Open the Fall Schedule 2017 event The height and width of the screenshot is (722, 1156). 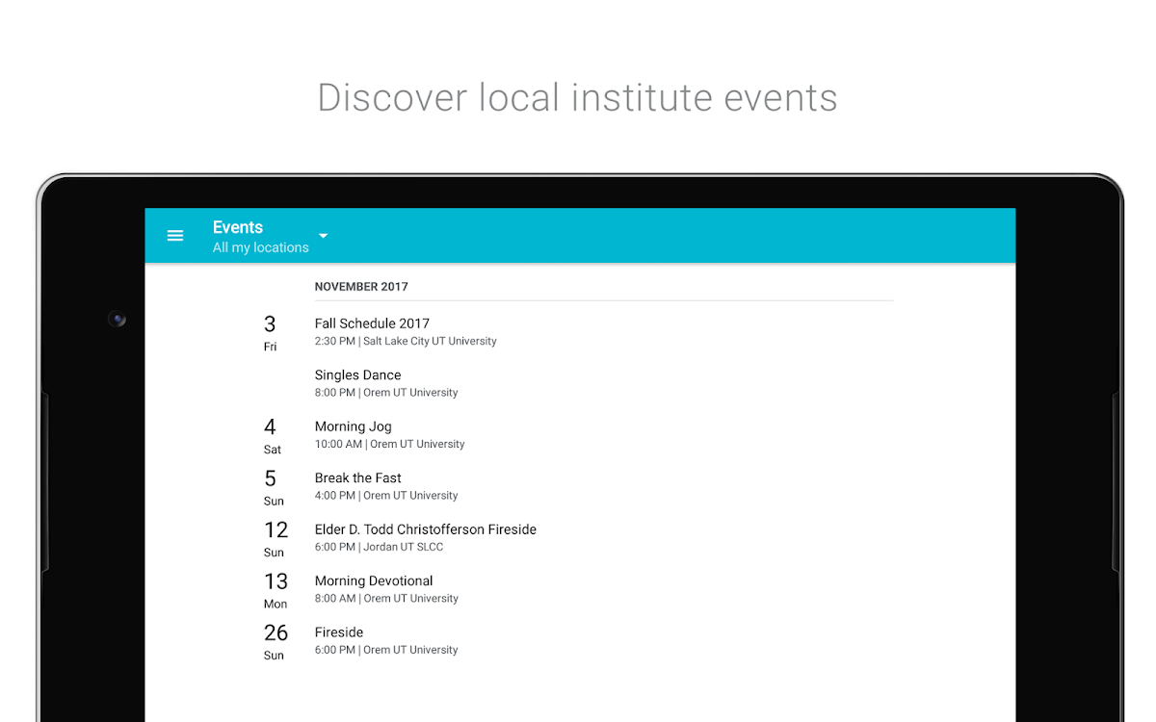tap(372, 323)
